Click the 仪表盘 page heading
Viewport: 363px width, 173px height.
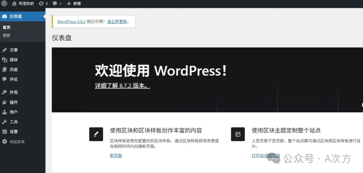[62, 38]
